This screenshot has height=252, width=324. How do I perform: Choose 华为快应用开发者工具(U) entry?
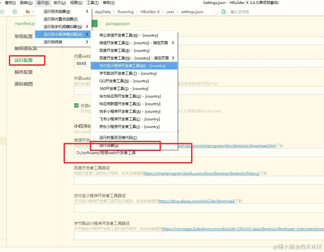click(134, 96)
